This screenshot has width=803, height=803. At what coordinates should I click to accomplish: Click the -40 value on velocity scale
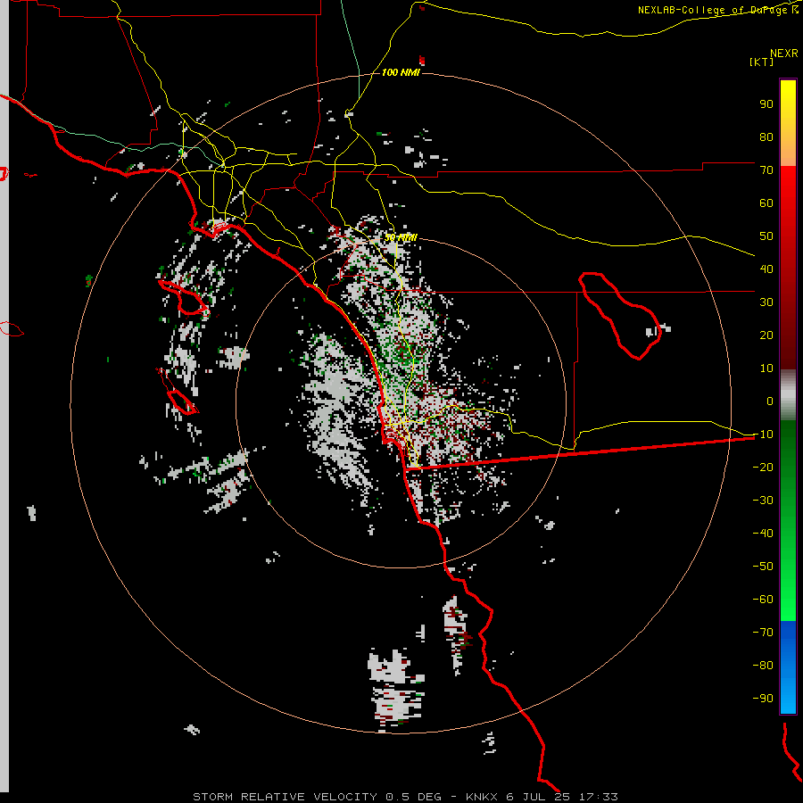tap(763, 534)
